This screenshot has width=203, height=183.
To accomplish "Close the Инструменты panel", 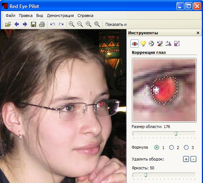I will (x=198, y=33).
